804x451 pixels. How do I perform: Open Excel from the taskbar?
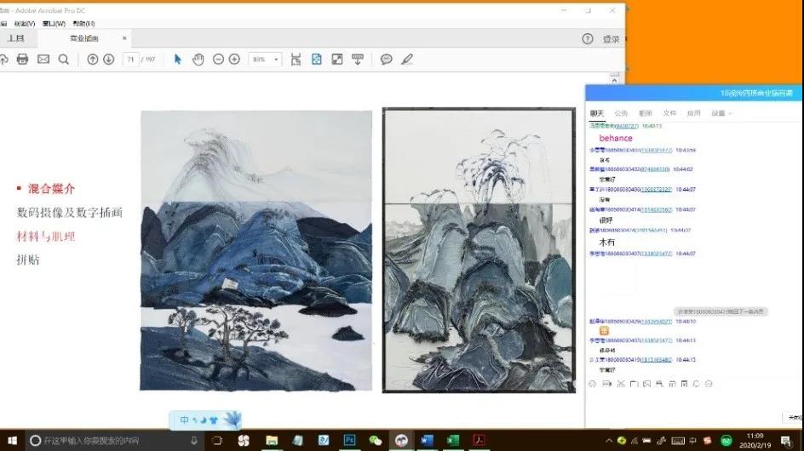[x=453, y=440]
